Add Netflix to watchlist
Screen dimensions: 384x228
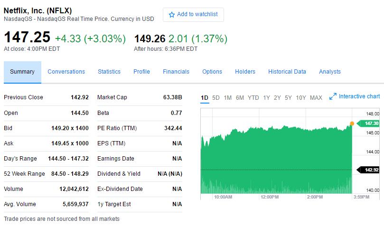(193, 15)
